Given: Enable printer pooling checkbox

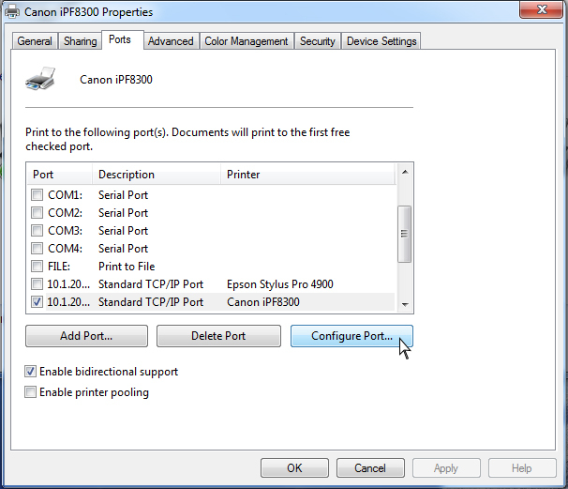Looking at the screenshot, I should 31,392.
